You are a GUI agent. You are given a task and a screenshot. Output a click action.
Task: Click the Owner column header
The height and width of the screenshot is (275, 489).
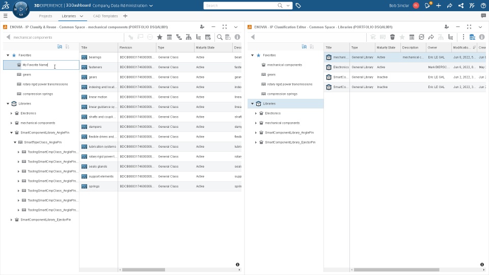[x=439, y=47]
